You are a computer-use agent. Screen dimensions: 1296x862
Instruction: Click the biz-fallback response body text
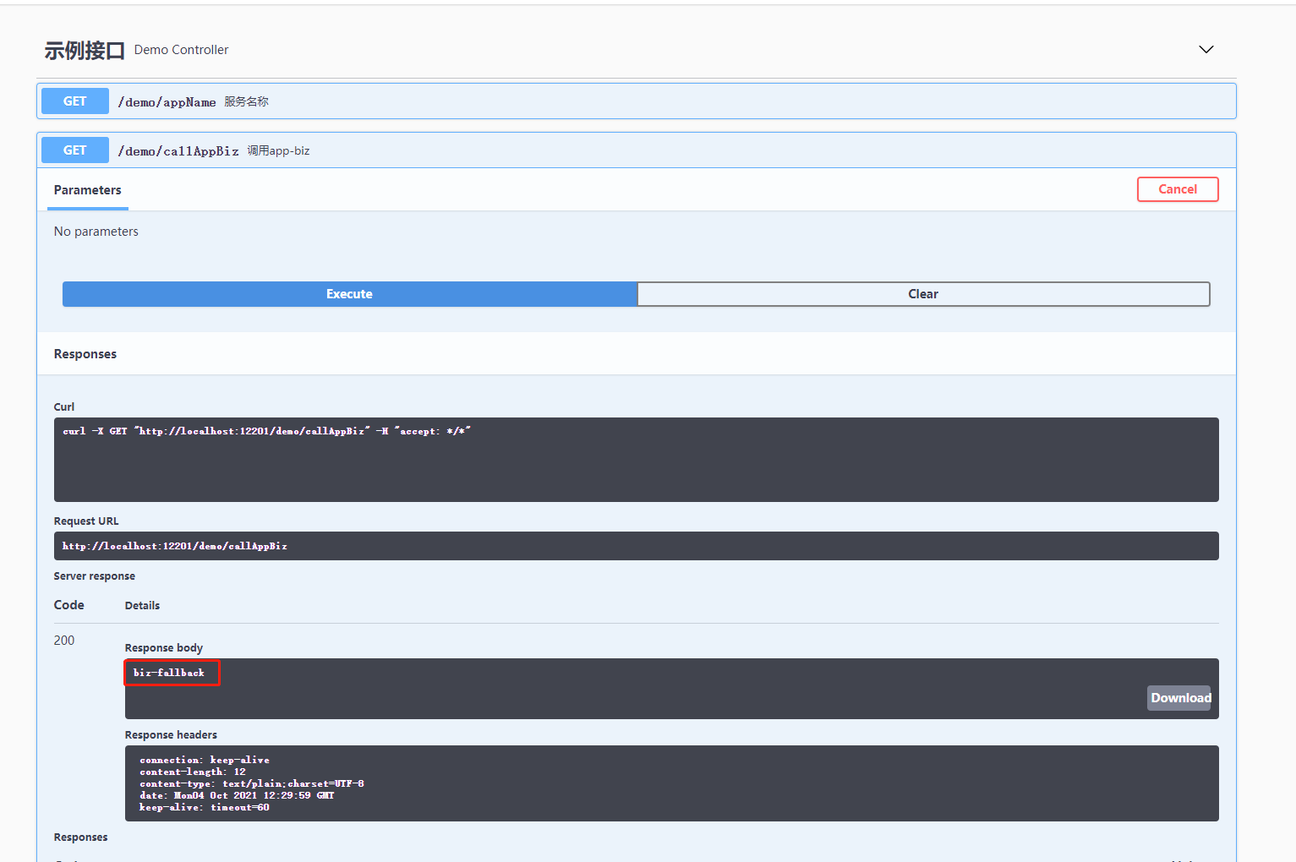click(x=169, y=673)
